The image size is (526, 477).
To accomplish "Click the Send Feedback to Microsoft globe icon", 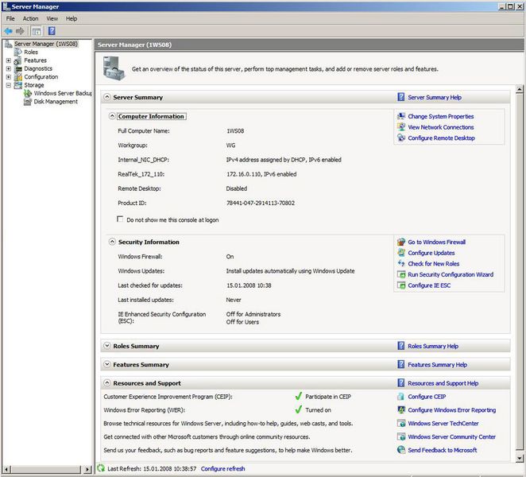I will [401, 450].
